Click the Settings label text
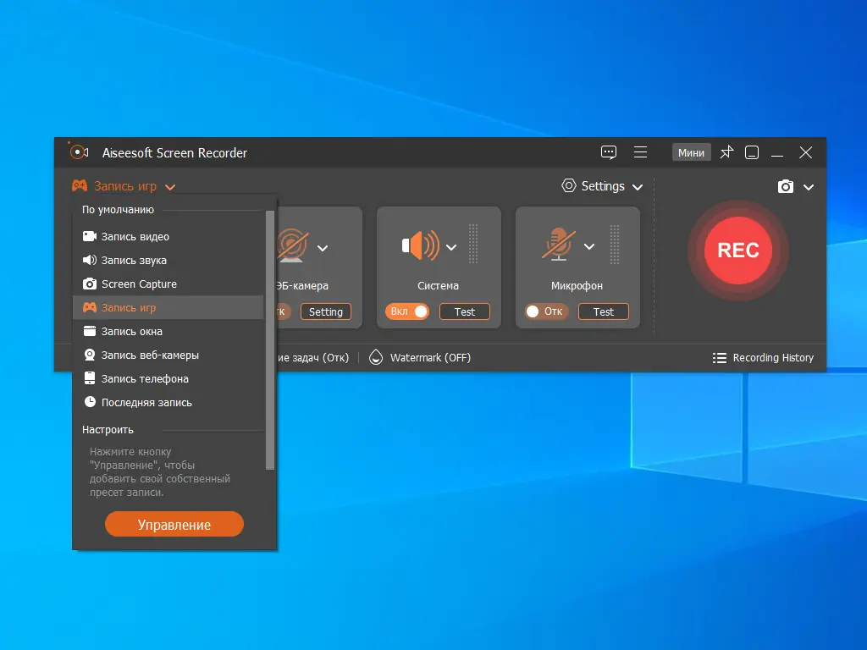The image size is (867, 650). [603, 186]
